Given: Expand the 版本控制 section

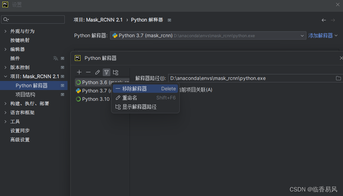Looking at the screenshot, I should point(6,67).
